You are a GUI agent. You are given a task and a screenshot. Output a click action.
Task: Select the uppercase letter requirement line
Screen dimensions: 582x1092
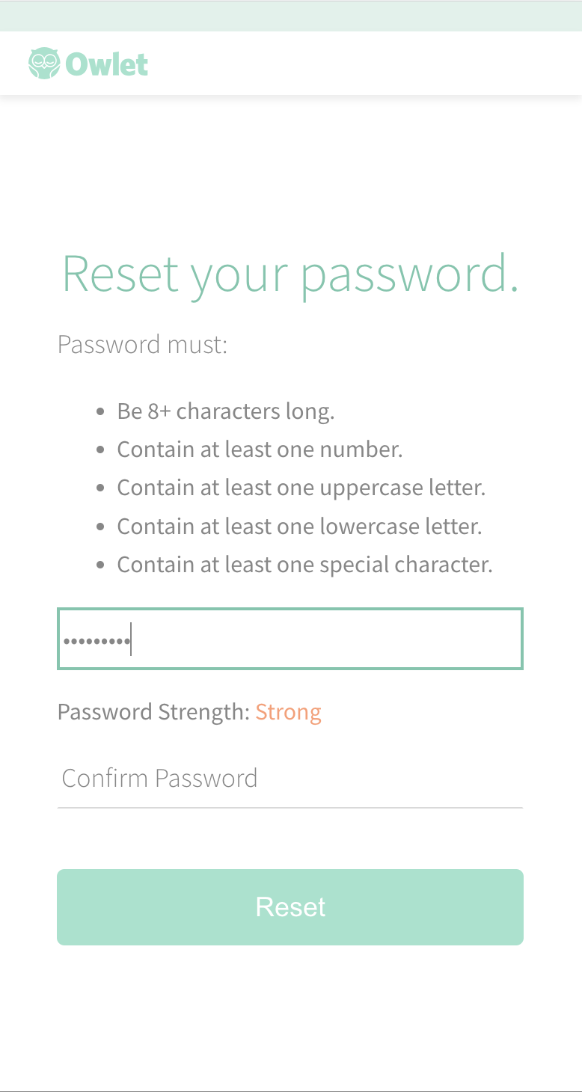(301, 487)
